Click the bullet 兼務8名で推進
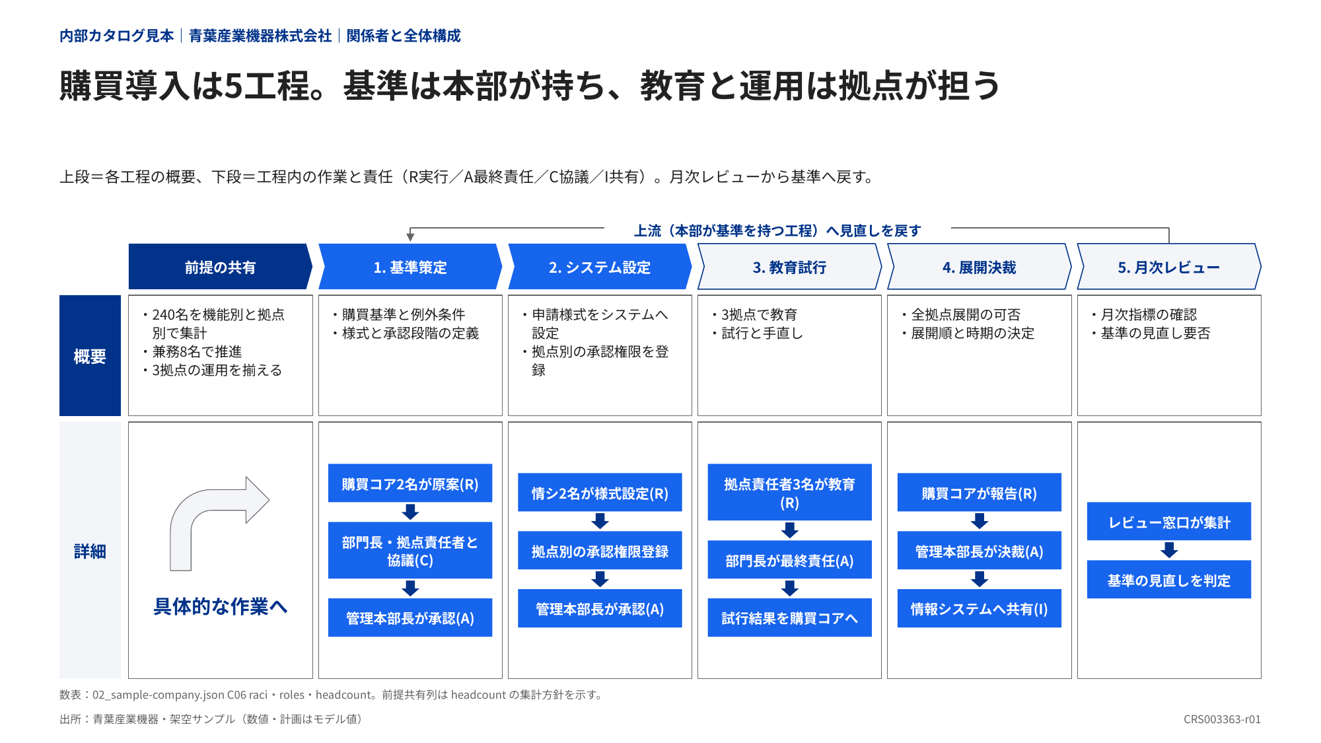 click(192, 351)
